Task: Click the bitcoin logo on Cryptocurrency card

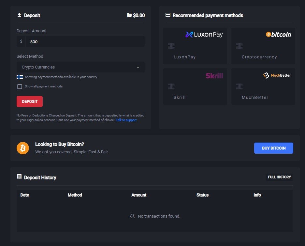Action: 278,35
